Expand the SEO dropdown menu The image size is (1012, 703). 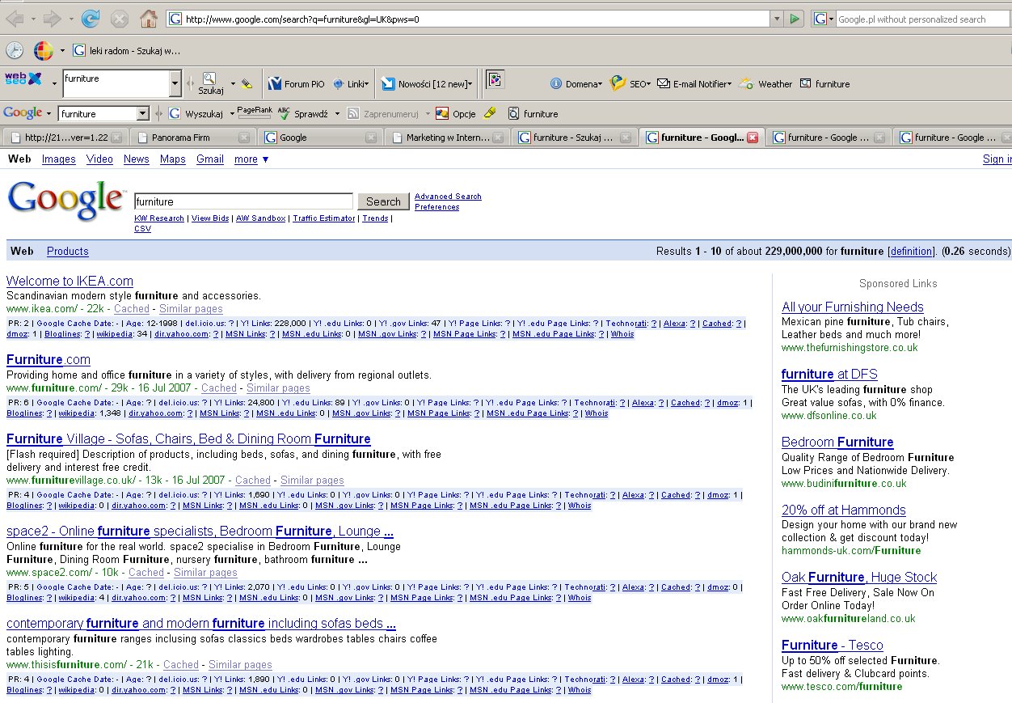(x=630, y=83)
